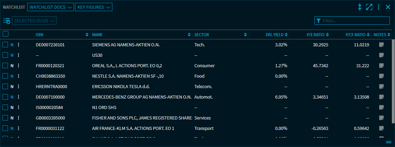Viewport: 395px width, 147px height.
Task: Sort by the Sector column header
Action: pos(201,35)
